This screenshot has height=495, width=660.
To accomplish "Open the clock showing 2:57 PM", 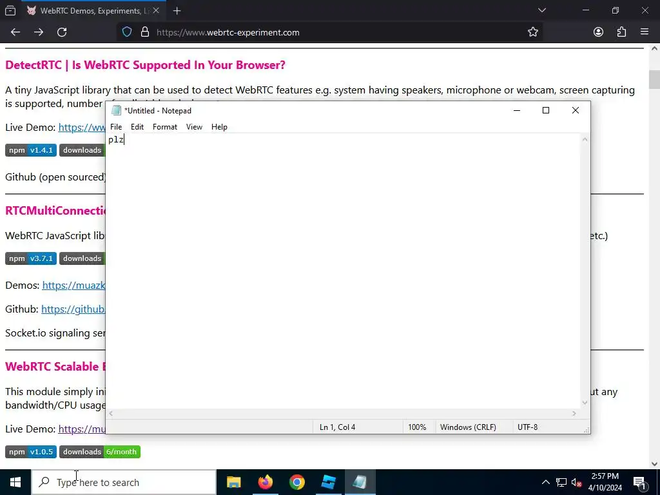I will click(x=605, y=482).
